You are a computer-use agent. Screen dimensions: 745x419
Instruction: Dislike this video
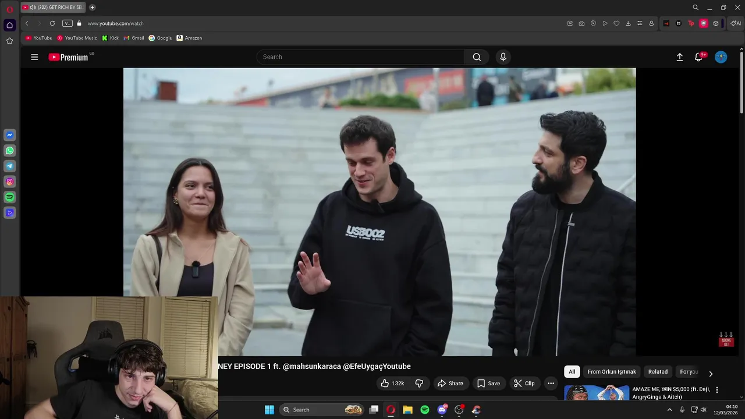419,384
